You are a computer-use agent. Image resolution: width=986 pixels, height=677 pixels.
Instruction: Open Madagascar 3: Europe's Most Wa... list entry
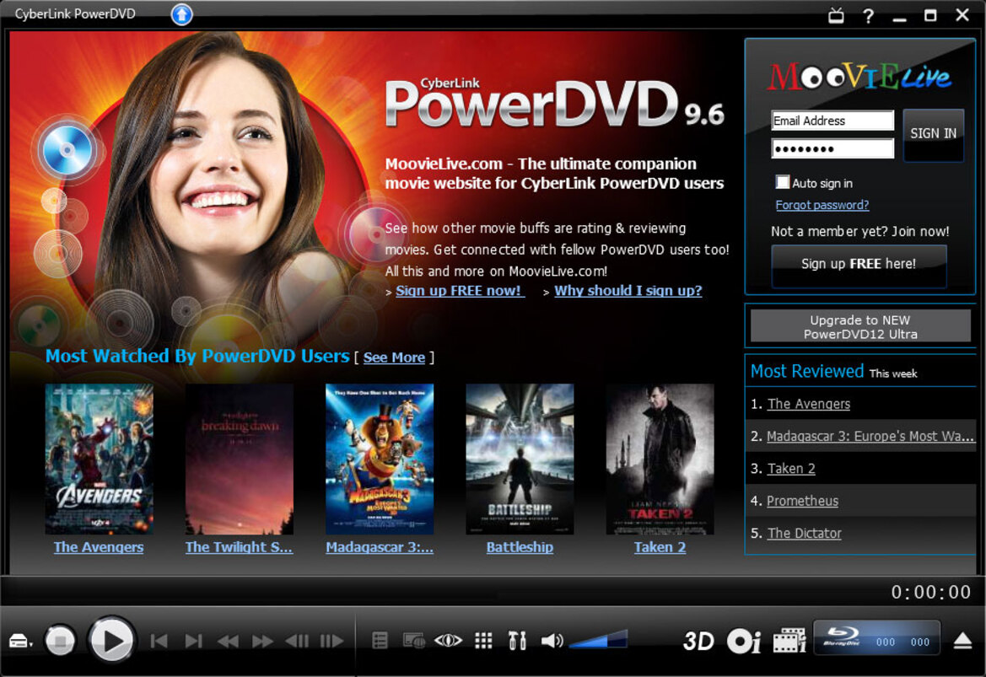[x=871, y=436]
